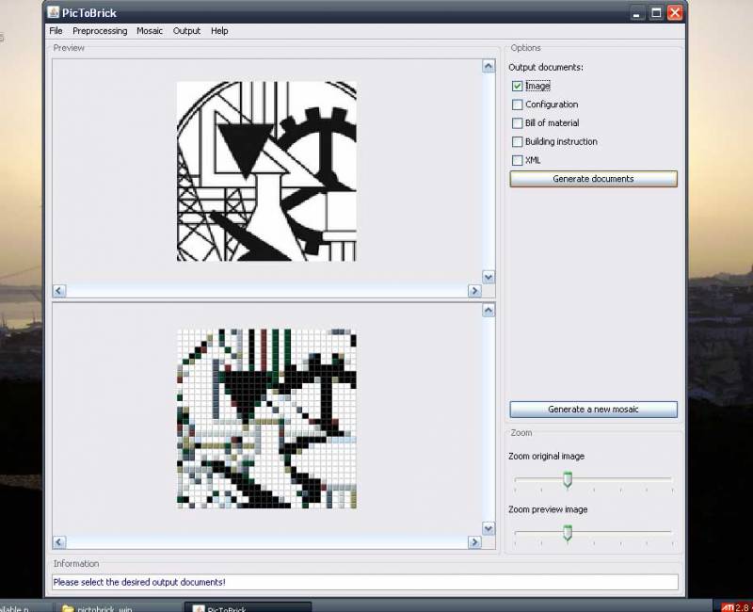753x612 pixels.
Task: Click the right arrow of original image scrollbar
Action: click(474, 291)
